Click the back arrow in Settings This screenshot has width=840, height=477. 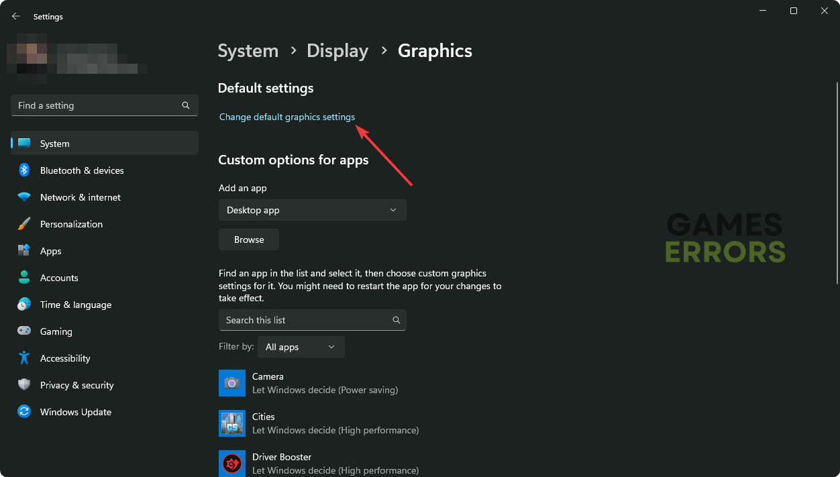tap(16, 16)
